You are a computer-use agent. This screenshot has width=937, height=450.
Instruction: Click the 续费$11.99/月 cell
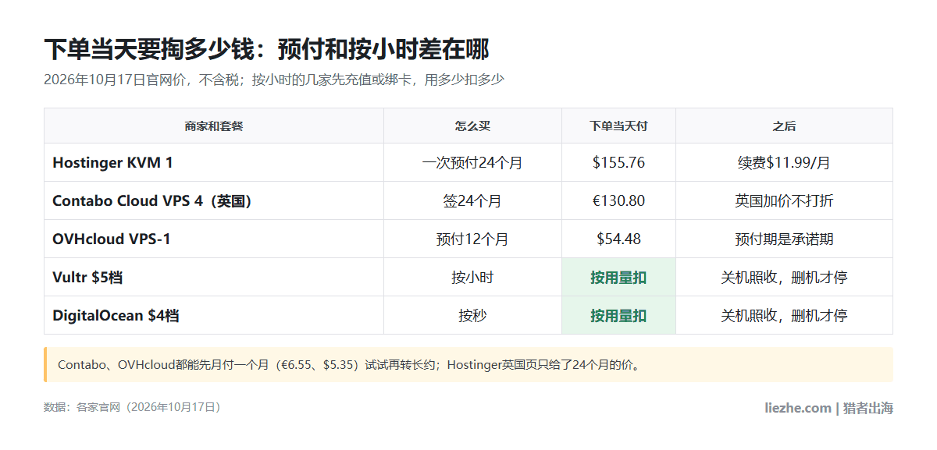[784, 163]
